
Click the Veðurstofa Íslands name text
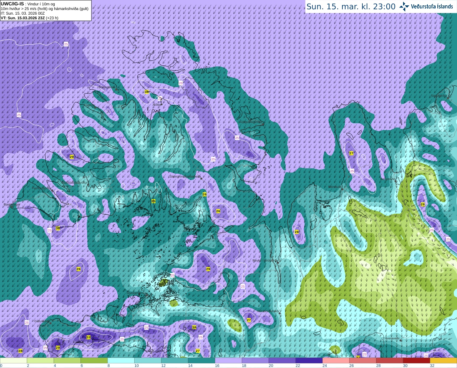432,6
